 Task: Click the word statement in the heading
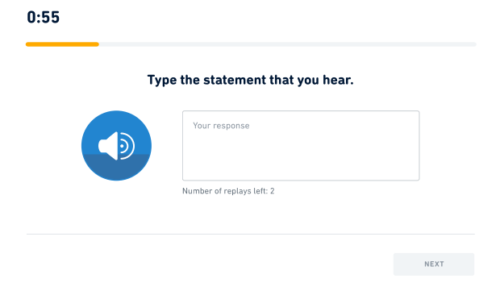coord(235,80)
